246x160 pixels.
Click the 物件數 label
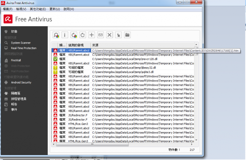tap(174, 150)
